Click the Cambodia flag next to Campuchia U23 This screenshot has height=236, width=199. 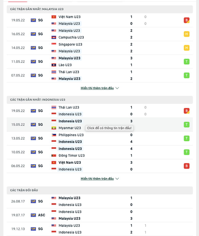pos(54,37)
